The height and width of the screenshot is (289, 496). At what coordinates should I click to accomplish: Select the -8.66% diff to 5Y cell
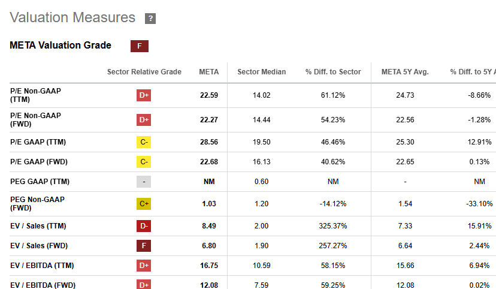coord(480,95)
